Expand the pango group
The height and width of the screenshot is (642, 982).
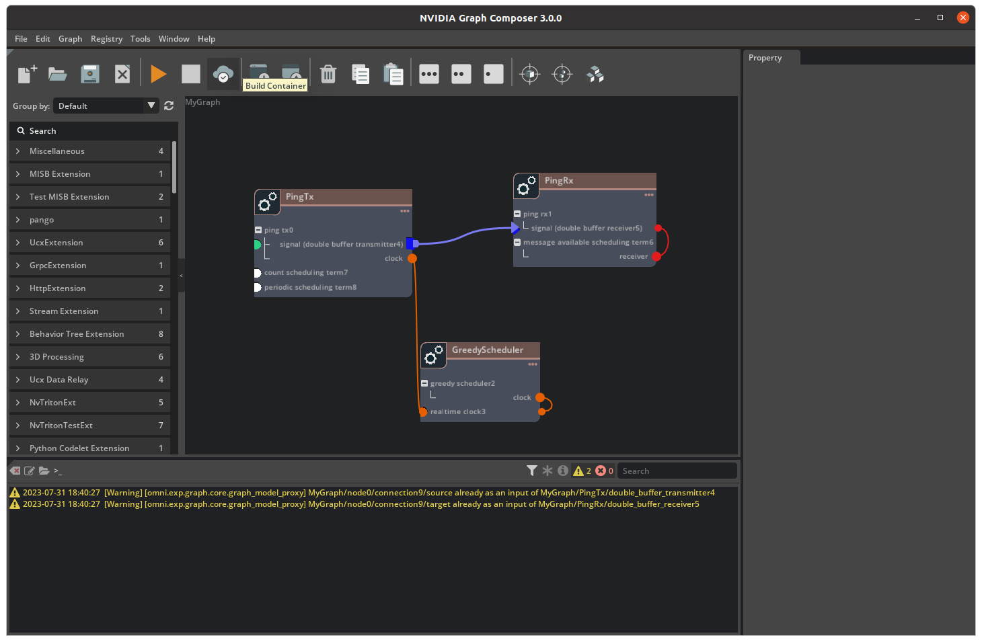[x=18, y=220]
